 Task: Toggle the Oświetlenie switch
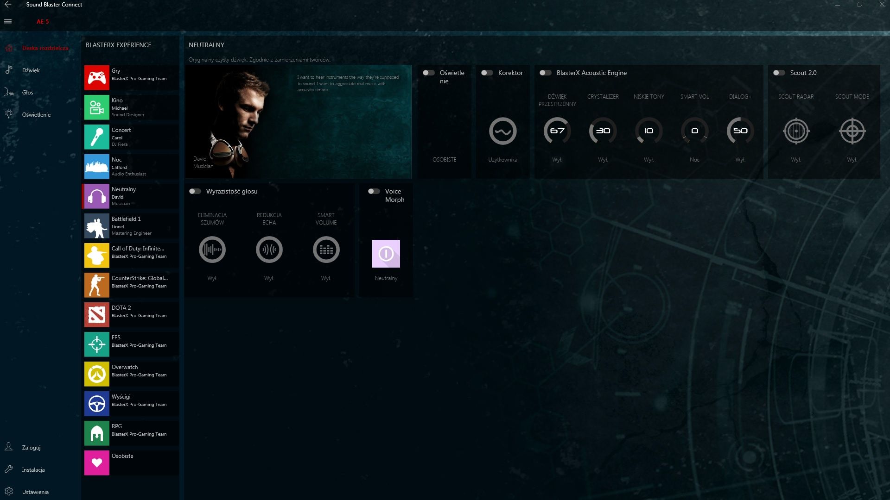(x=429, y=73)
